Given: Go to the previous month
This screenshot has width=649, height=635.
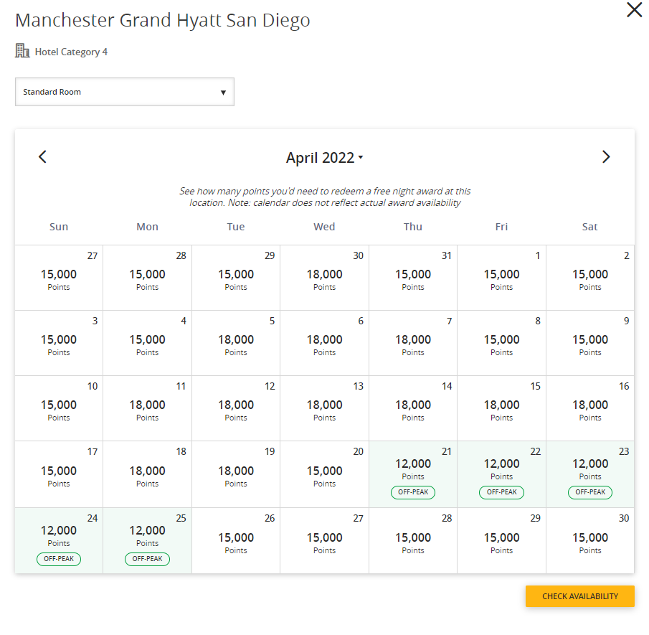Looking at the screenshot, I should (42, 157).
